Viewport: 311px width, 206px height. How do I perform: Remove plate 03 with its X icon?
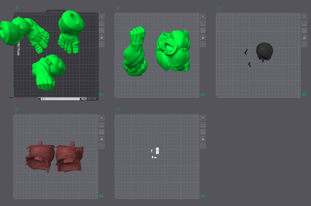304,16
